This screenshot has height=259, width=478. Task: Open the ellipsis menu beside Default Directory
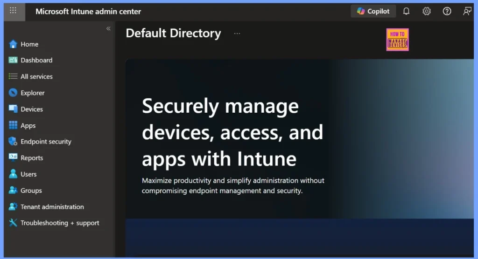click(x=237, y=34)
